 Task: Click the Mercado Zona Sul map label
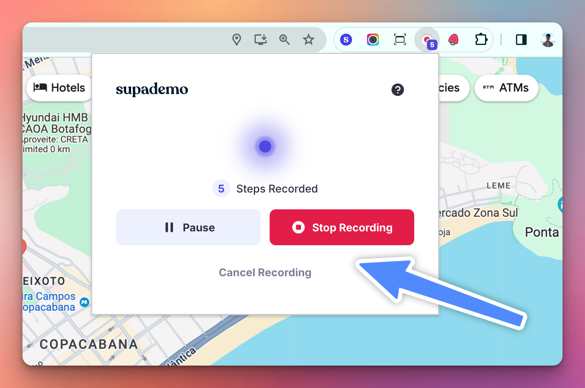pos(478,213)
